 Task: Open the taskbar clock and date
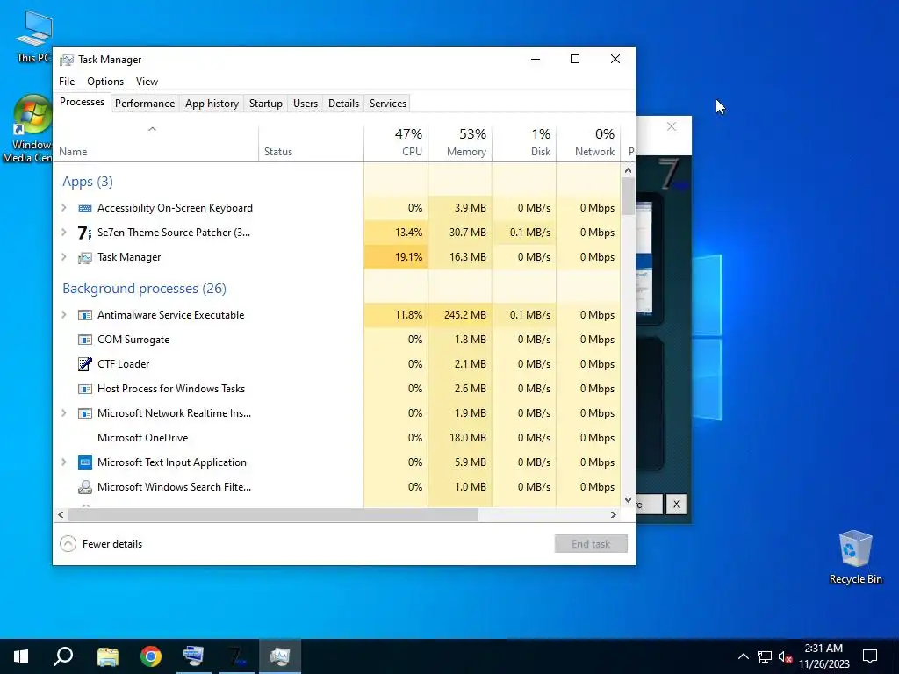823,656
